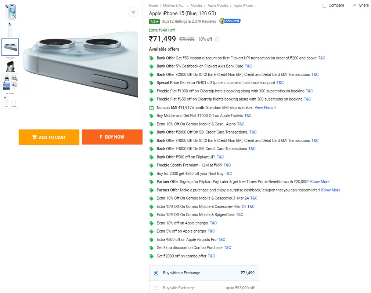The width and height of the screenshot is (371, 293).
Task: Expand EMI options via View Plans
Action: pyautogui.click(x=265, y=107)
